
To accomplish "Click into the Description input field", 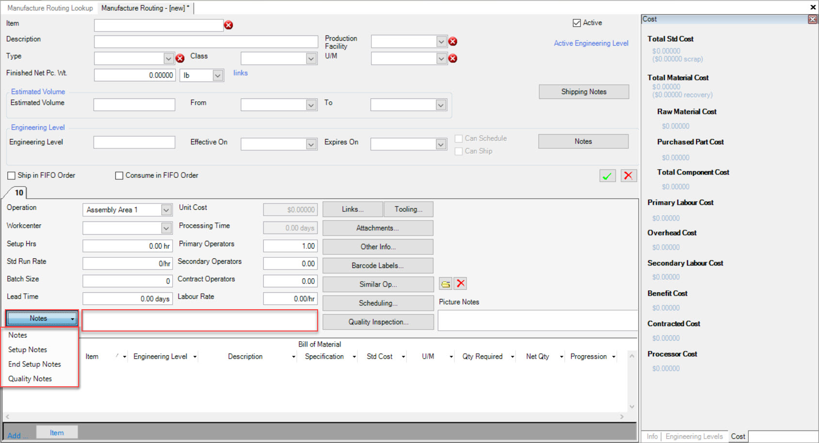I will tap(206, 42).
